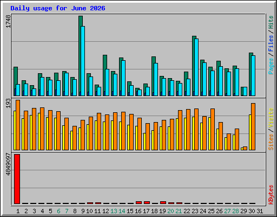Click the day label 25 on the axis
The width and height of the screenshot is (277, 217).
click(x=211, y=211)
